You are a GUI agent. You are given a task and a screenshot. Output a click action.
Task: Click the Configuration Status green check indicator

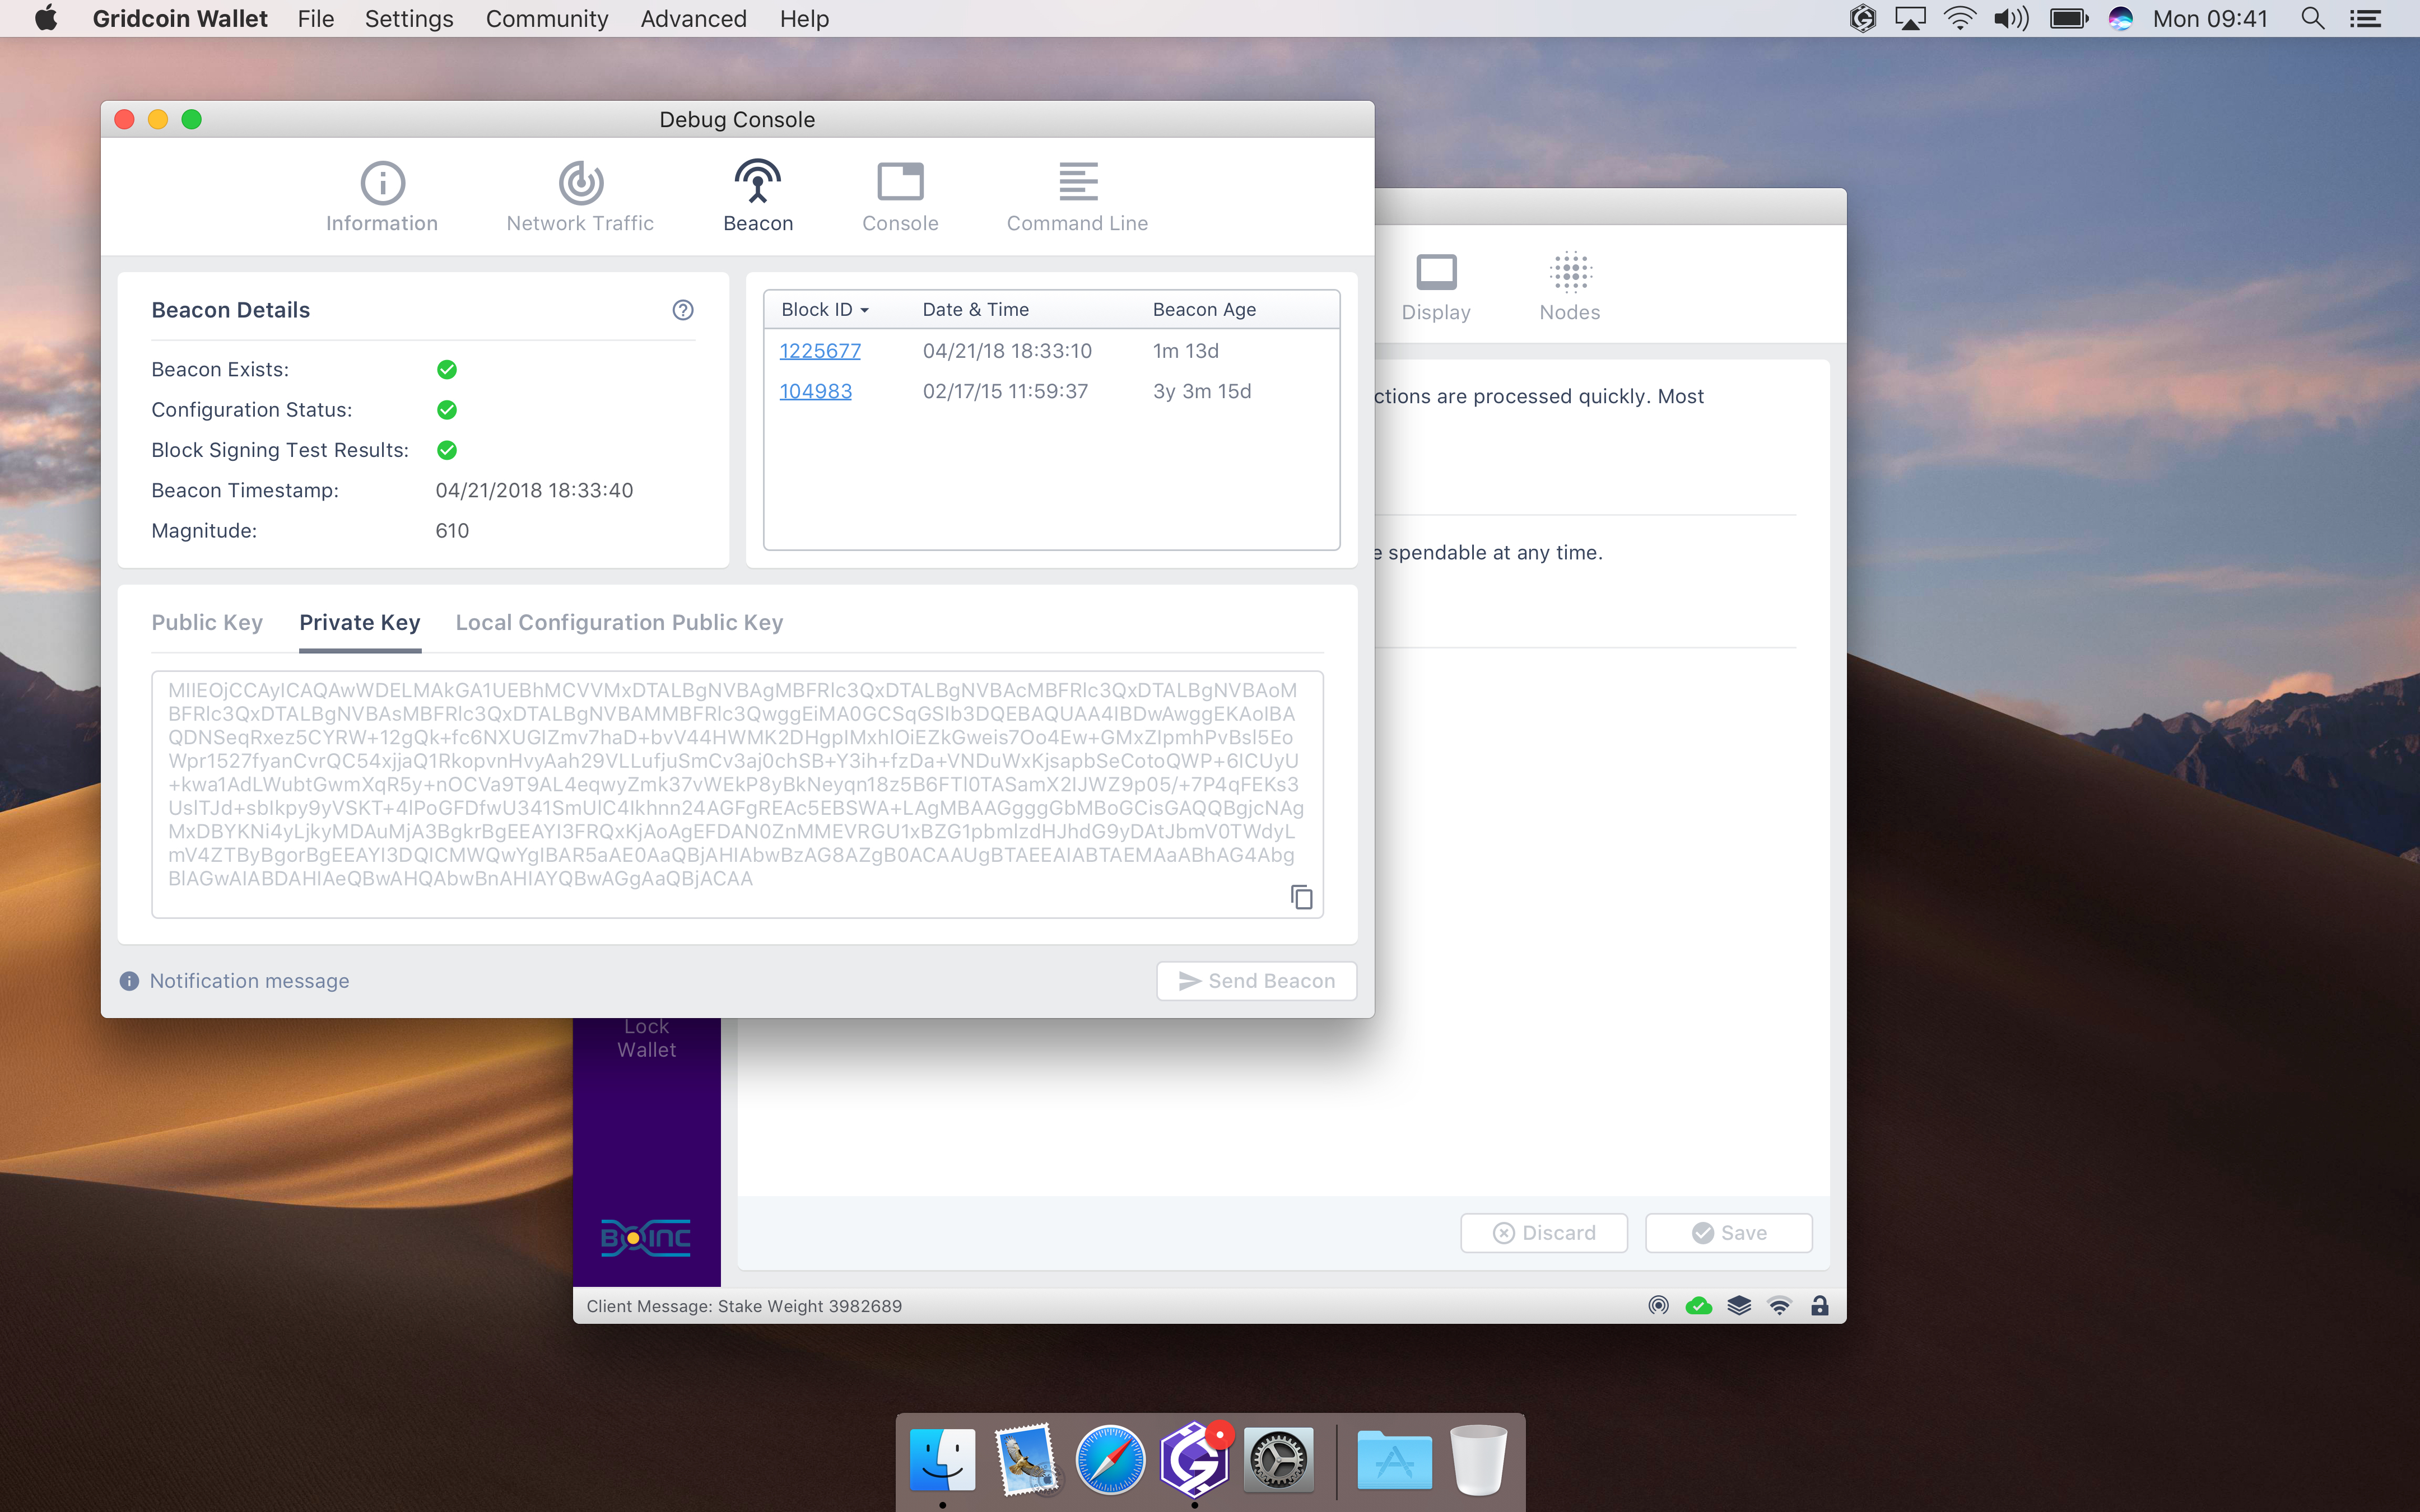pyautogui.click(x=447, y=410)
